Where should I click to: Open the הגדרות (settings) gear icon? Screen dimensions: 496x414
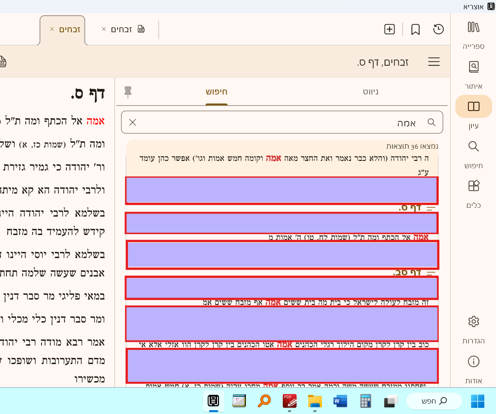pos(473,321)
